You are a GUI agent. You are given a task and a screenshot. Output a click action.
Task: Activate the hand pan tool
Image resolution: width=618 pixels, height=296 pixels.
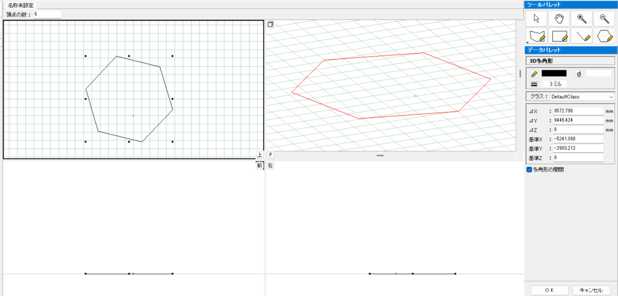(x=559, y=19)
